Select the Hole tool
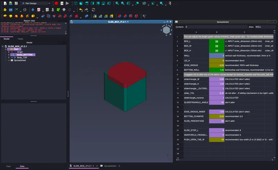Image resolution: width=278 pixels, height=170 pixels. pos(48,16)
